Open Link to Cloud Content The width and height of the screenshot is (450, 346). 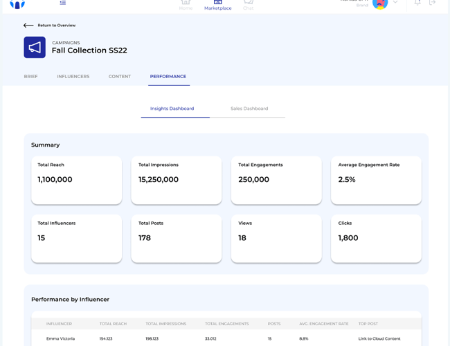[379, 338]
